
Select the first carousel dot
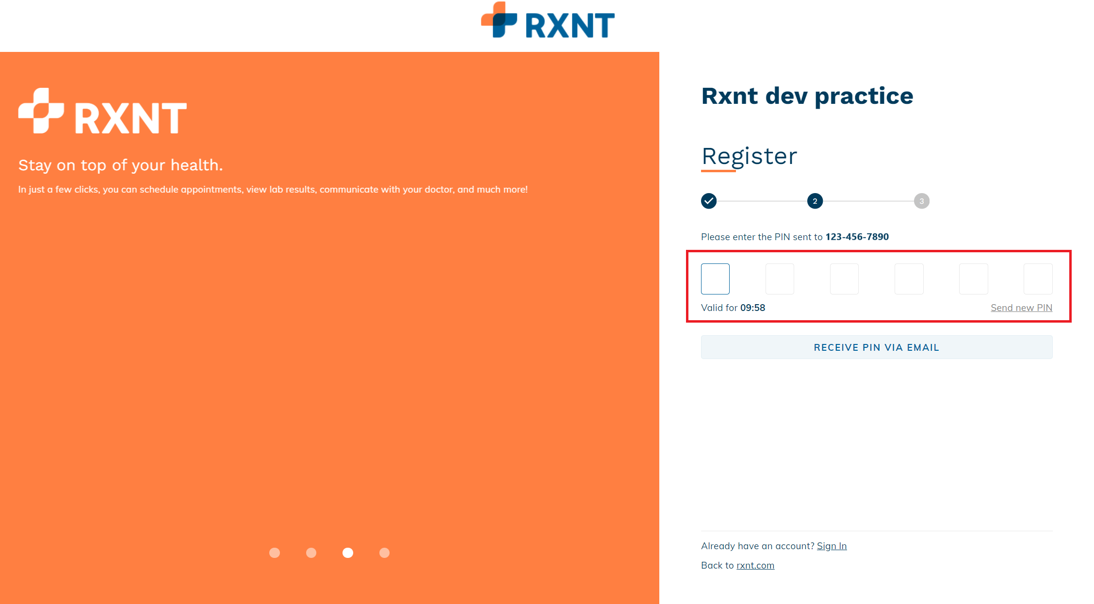(275, 553)
